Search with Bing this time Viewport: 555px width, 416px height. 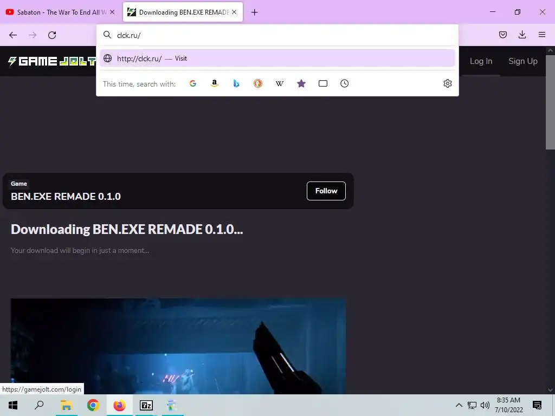pos(236,83)
